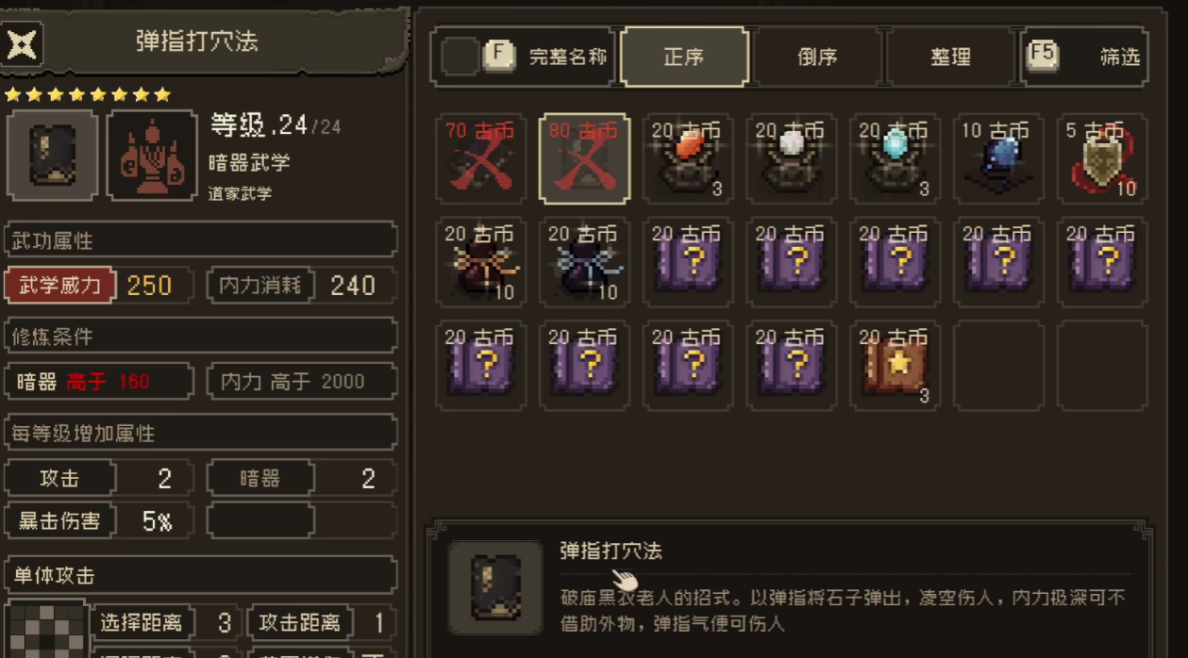Select the blue-tied pouch item
Screen dimensions: 1188x658
[x=584, y=262]
